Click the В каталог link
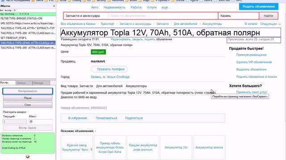 click(251, 24)
